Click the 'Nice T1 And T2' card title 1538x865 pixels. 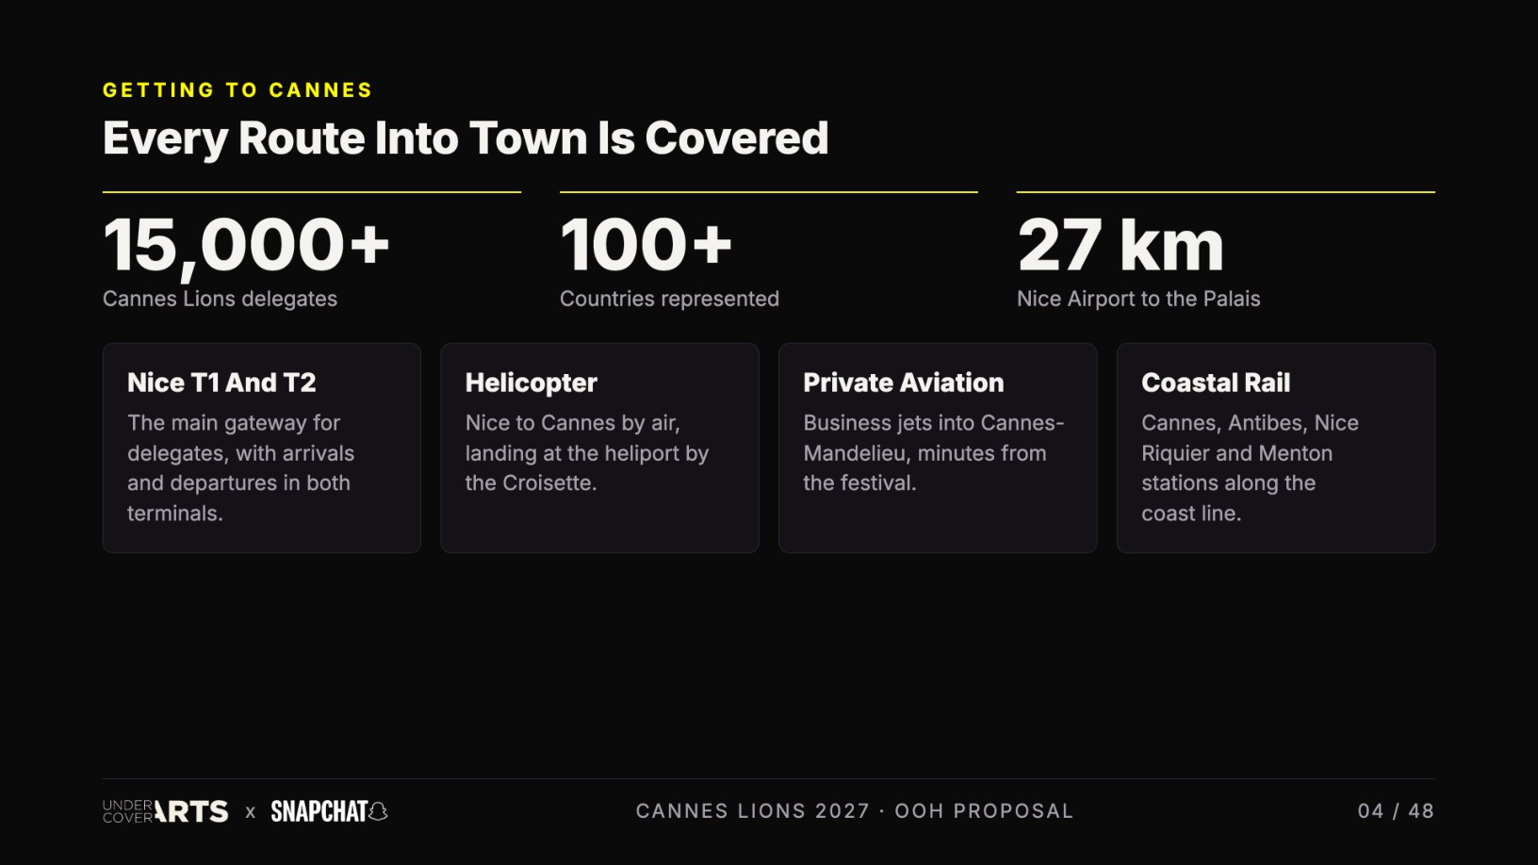(221, 383)
